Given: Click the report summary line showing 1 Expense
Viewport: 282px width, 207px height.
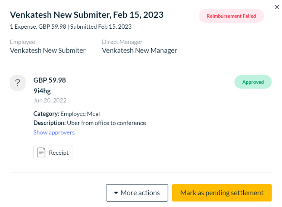Looking at the screenshot, I should point(71,27).
